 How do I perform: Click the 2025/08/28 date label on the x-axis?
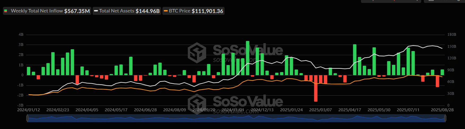tap(442, 110)
